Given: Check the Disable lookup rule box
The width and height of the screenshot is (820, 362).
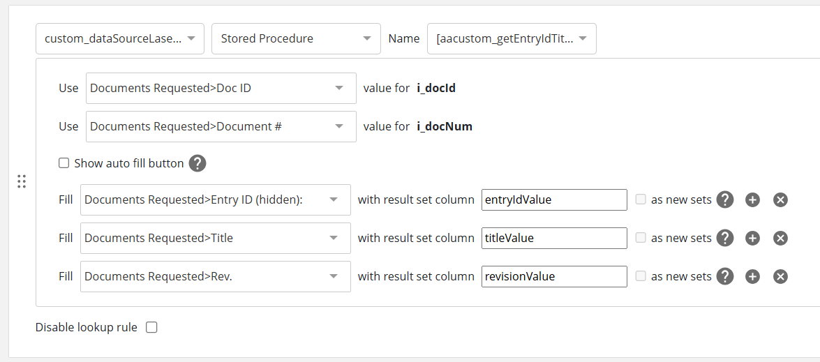Looking at the screenshot, I should click(x=151, y=327).
